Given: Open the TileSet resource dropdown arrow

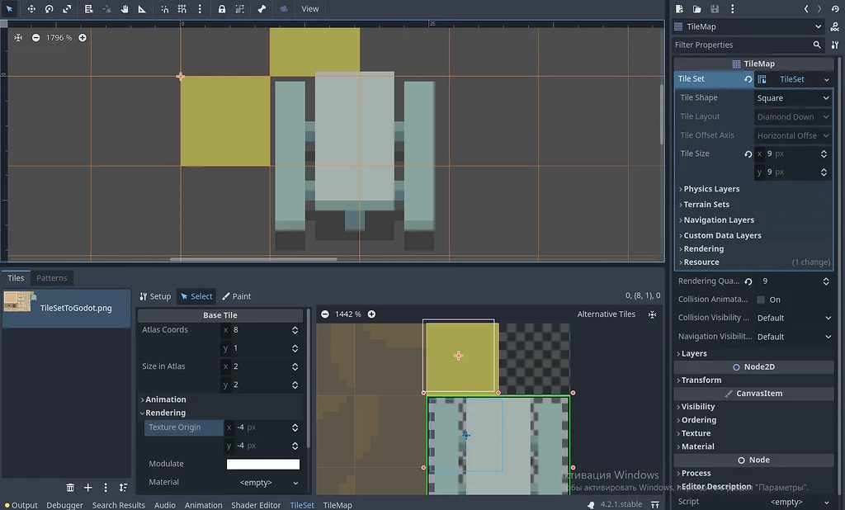Looking at the screenshot, I should pos(827,79).
